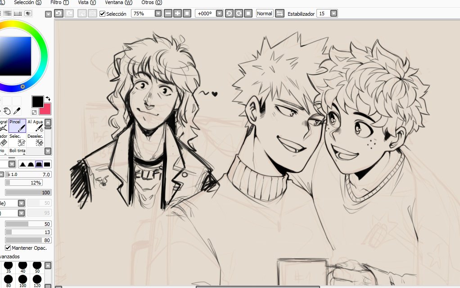Click the Normal display mode button
Image resolution: width=460 pixels, height=288 pixels.
tap(265, 13)
